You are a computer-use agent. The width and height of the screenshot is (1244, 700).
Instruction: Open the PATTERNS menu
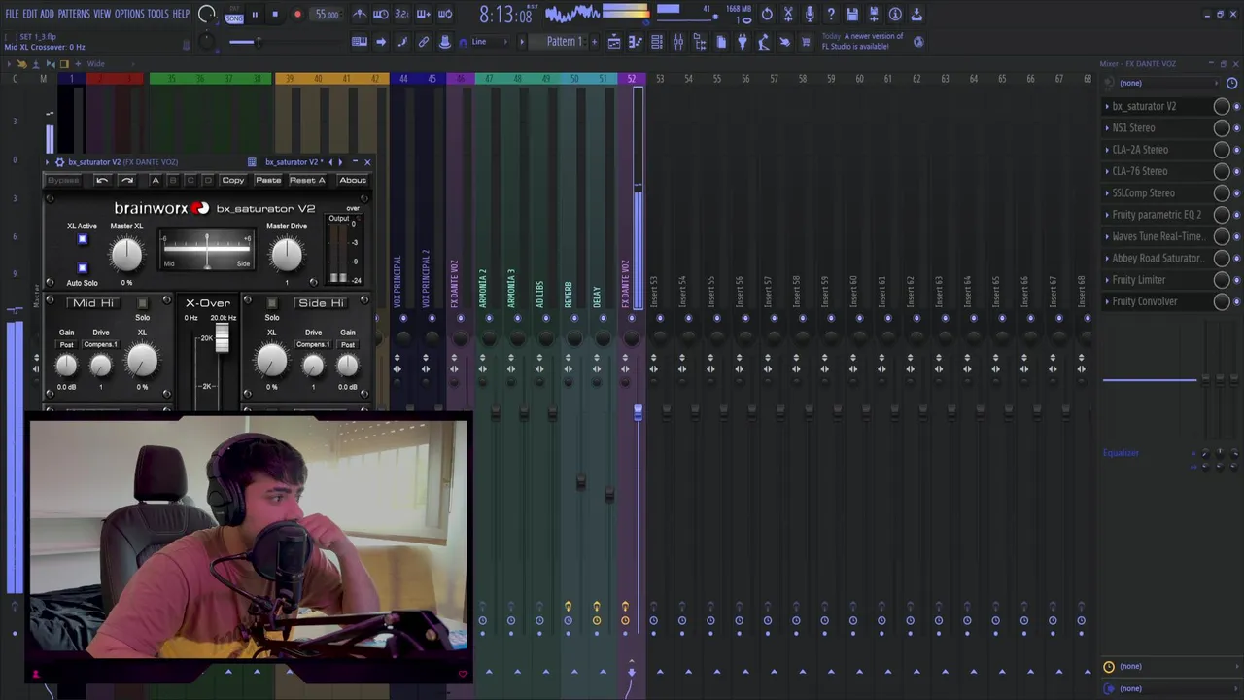pos(74,14)
